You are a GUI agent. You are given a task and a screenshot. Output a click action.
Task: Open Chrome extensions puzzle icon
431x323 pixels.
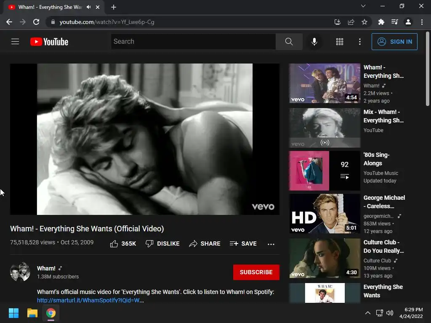coord(381,22)
